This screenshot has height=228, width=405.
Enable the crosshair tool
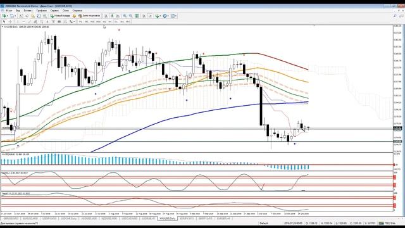[10, 22]
